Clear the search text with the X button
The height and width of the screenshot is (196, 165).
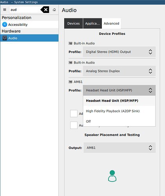pyautogui.click(x=45, y=10)
